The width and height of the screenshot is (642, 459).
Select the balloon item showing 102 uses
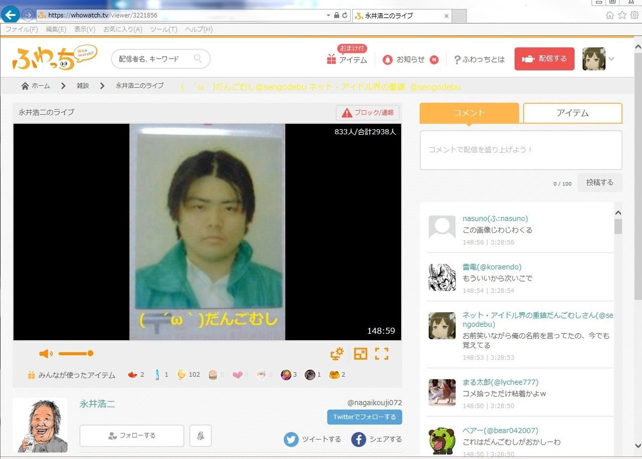(181, 374)
